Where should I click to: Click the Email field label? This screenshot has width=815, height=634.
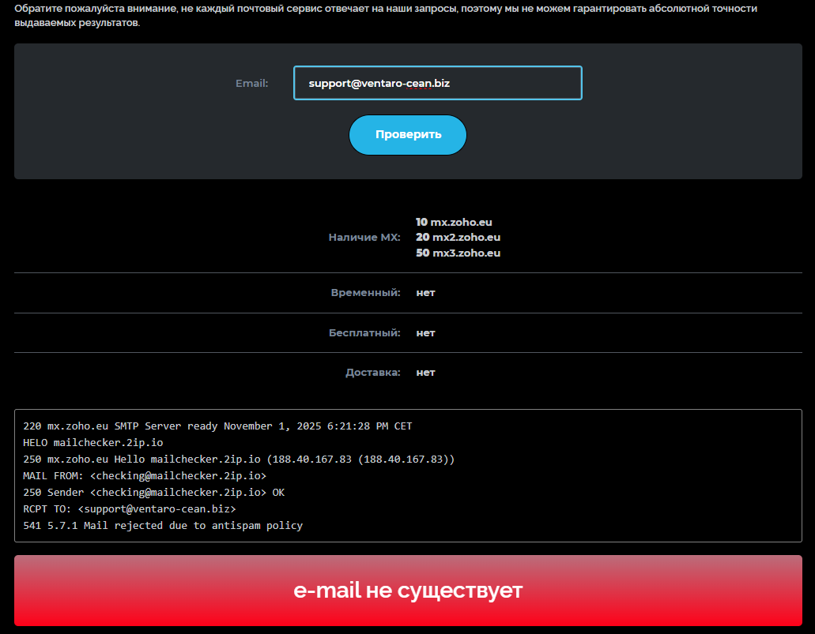251,83
